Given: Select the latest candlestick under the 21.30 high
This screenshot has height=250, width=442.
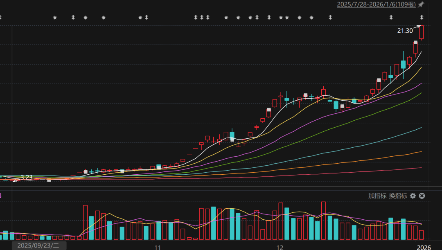Looking at the screenshot, I should click(x=422, y=33).
